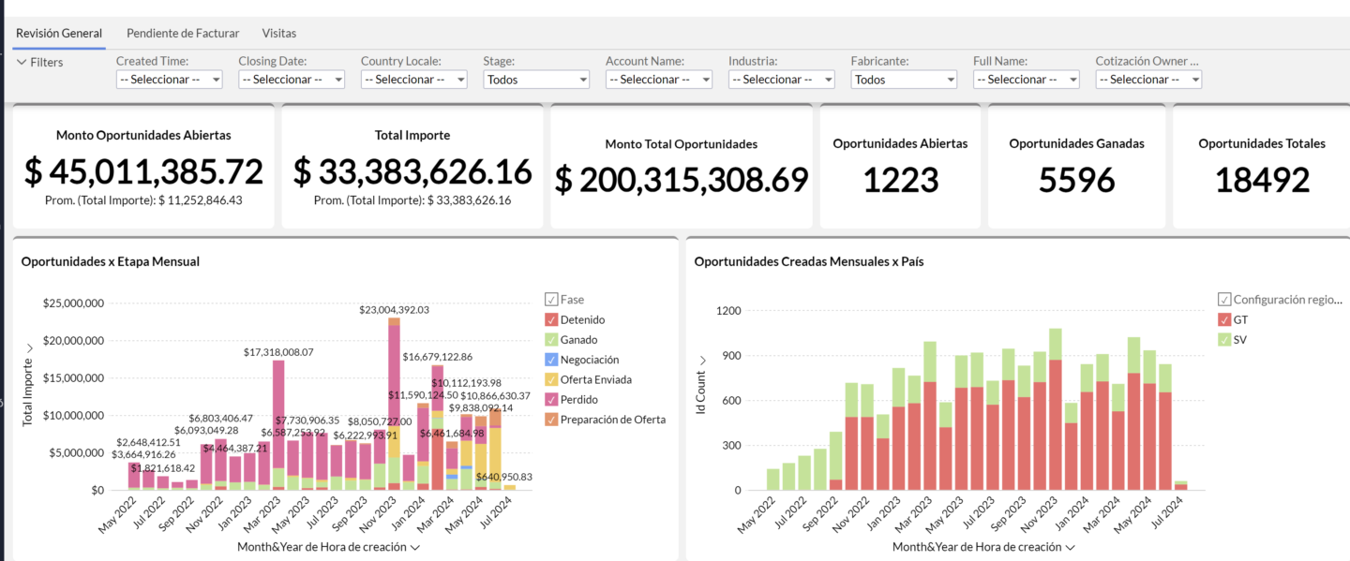Viewport: 1350px width, 561px height.
Task: Click the Id Count y-axis arrow
Action: pos(700,361)
